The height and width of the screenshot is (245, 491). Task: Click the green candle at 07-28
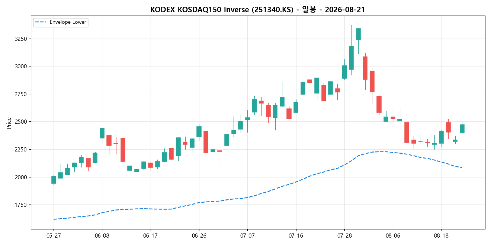[x=344, y=72]
